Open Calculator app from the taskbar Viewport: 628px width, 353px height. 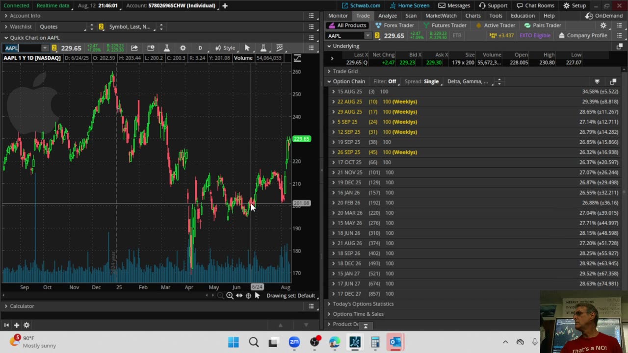(375, 342)
